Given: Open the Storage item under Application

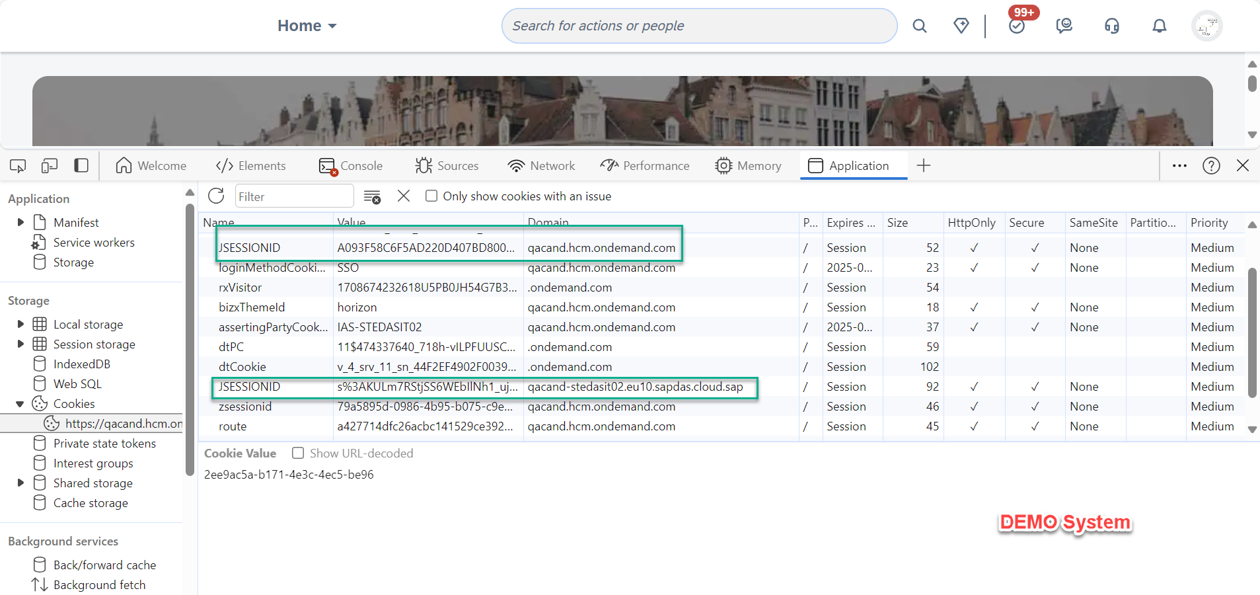Looking at the screenshot, I should tap(73, 262).
